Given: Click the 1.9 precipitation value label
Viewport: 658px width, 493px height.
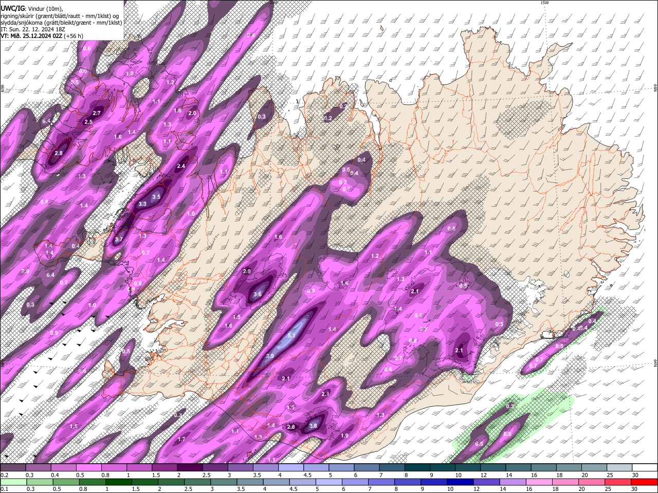Looking at the screenshot, I should 345,435.
